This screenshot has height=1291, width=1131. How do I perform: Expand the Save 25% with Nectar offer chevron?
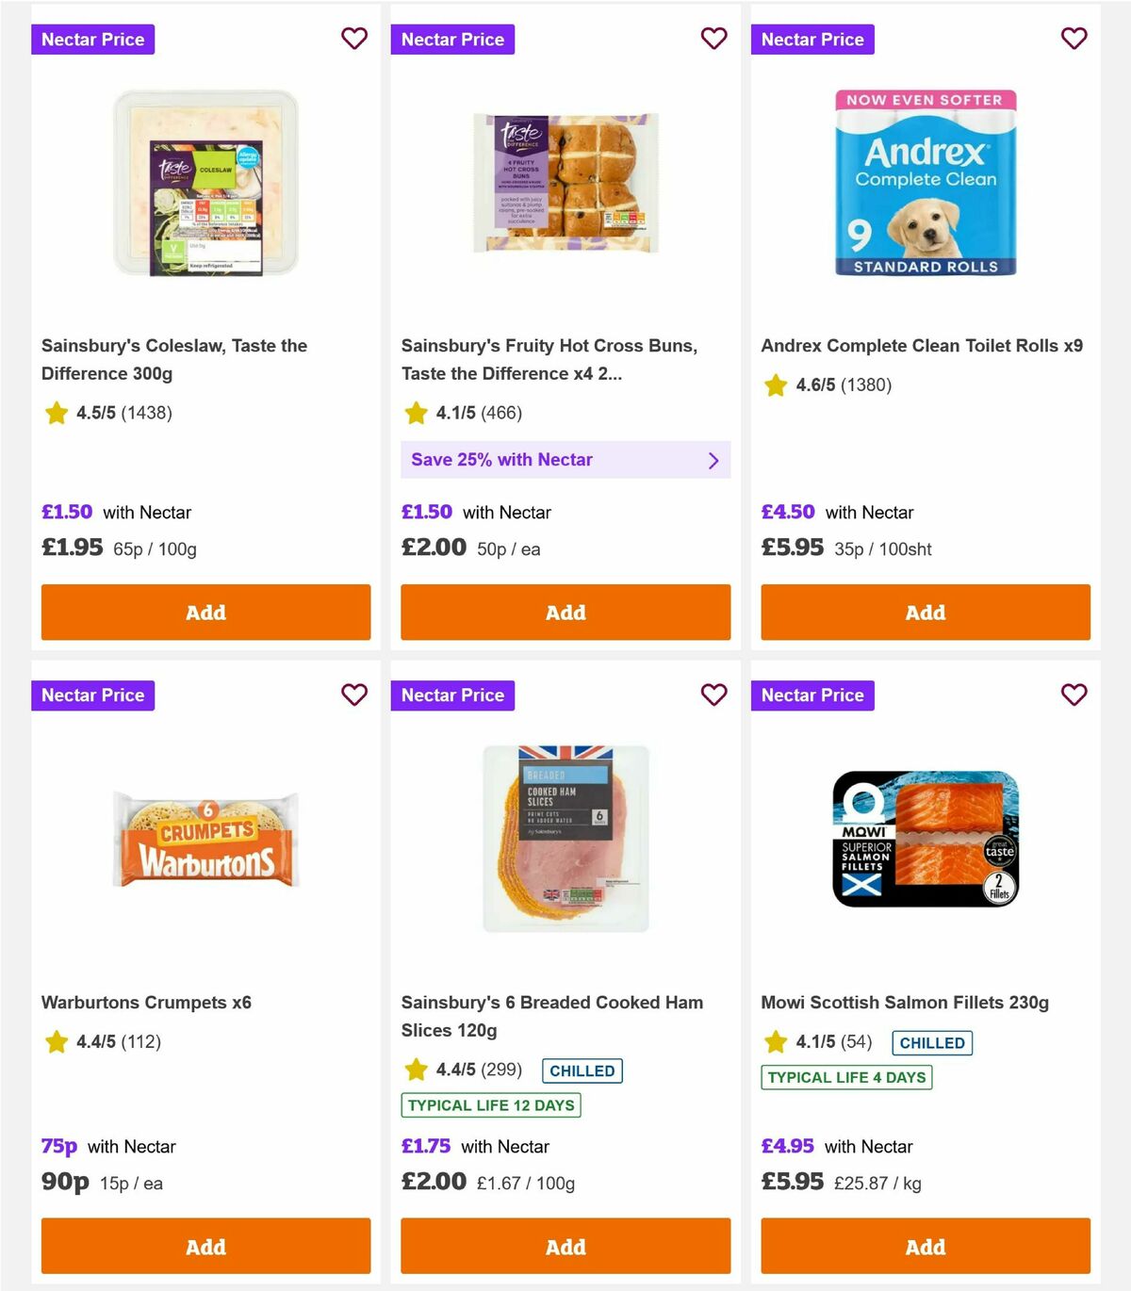pos(713,460)
